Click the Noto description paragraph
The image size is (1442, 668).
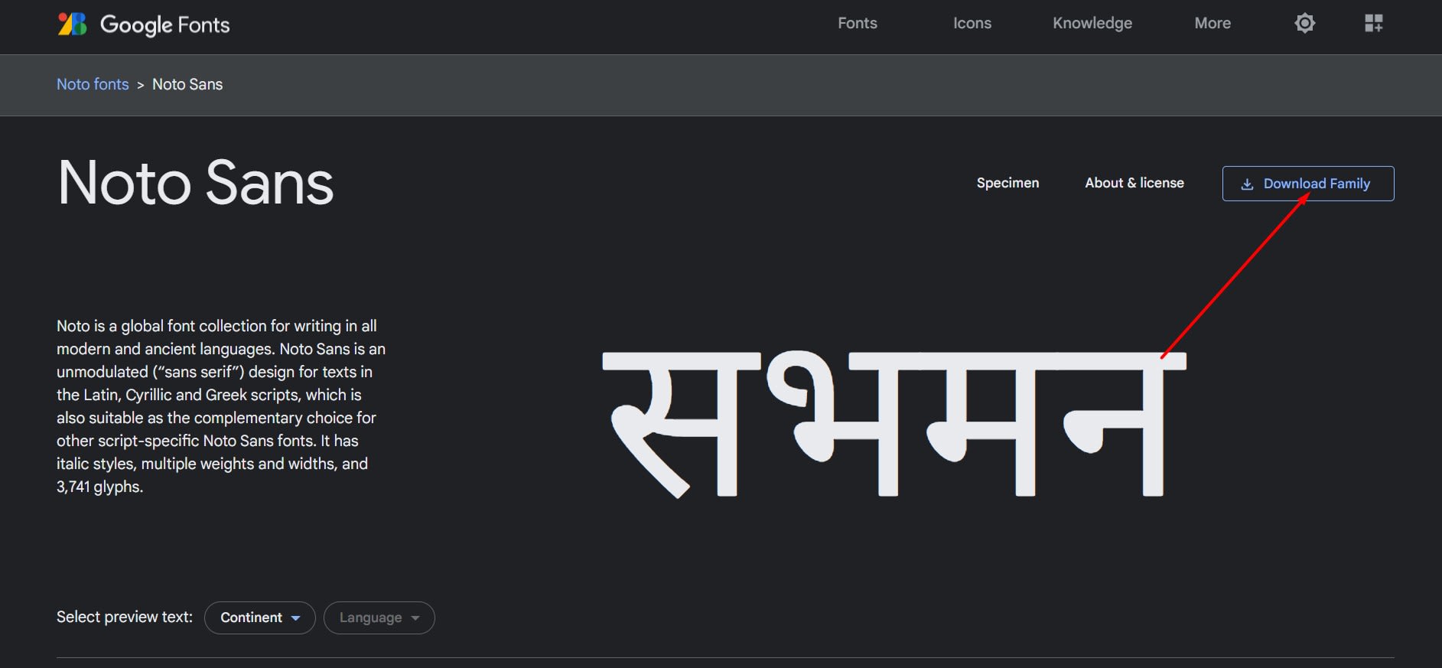point(221,406)
